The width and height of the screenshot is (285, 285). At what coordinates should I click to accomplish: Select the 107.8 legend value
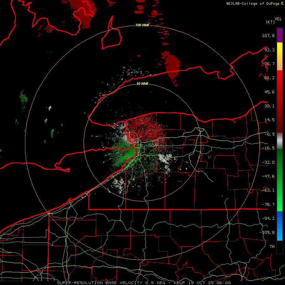[268, 35]
